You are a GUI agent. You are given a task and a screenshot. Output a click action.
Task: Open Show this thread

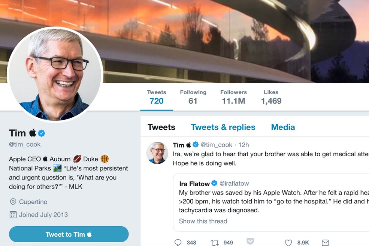[x=203, y=221]
